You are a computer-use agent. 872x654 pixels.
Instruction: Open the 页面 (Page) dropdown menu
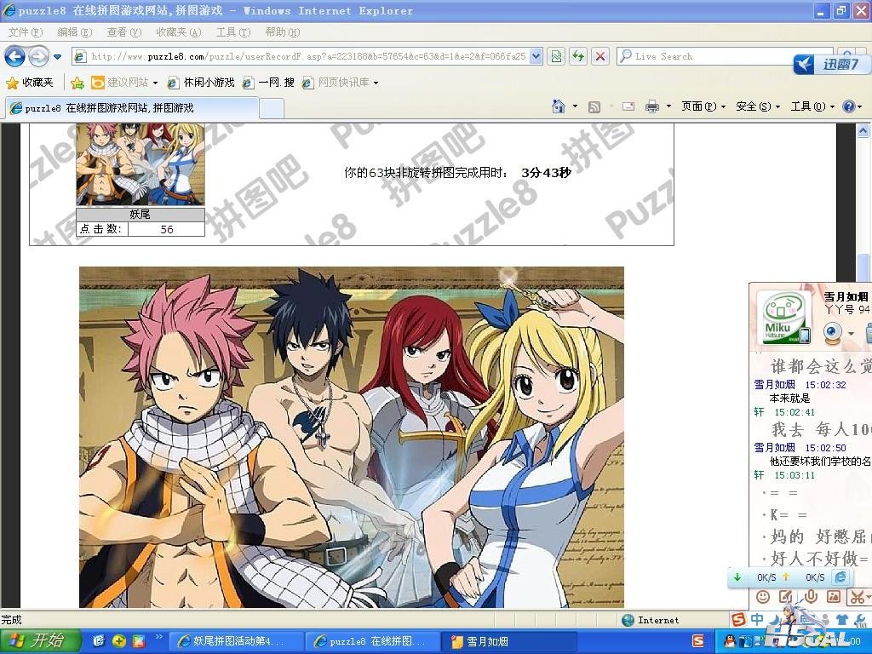(703, 106)
